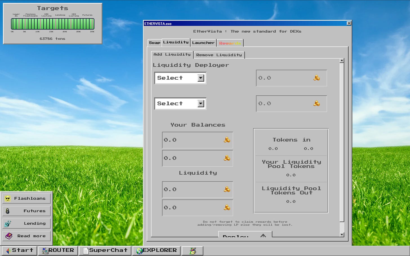Screen dimensions: 410x256
Task: Click the second Liquidity value field
Action: (x=197, y=208)
